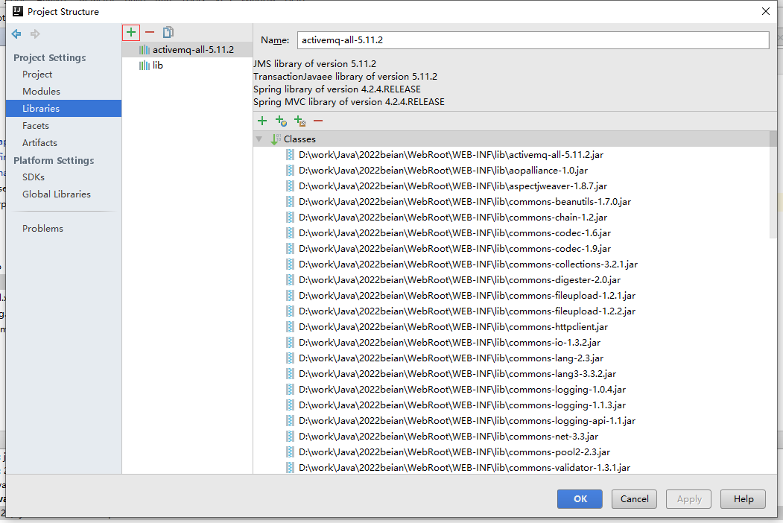The height and width of the screenshot is (523, 783).
Task: Click the classes list vertical scrollbar
Action: pyautogui.click(x=773, y=186)
